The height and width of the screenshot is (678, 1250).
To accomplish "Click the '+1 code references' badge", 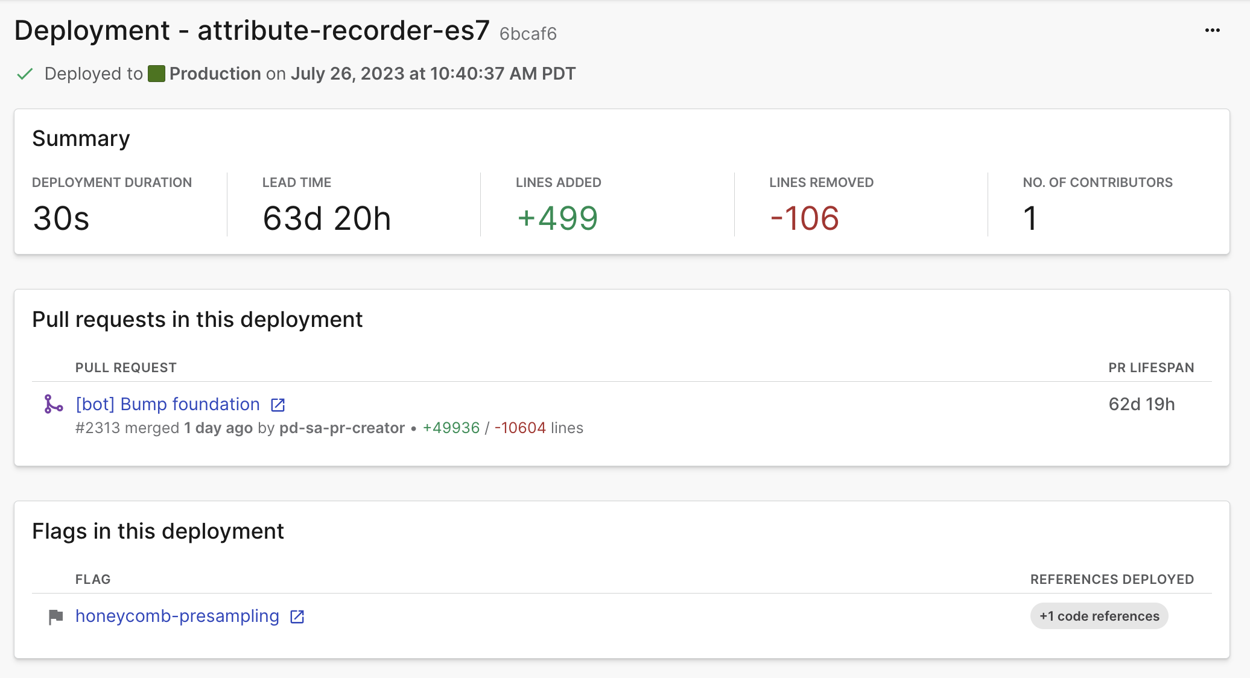I will pos(1099,616).
